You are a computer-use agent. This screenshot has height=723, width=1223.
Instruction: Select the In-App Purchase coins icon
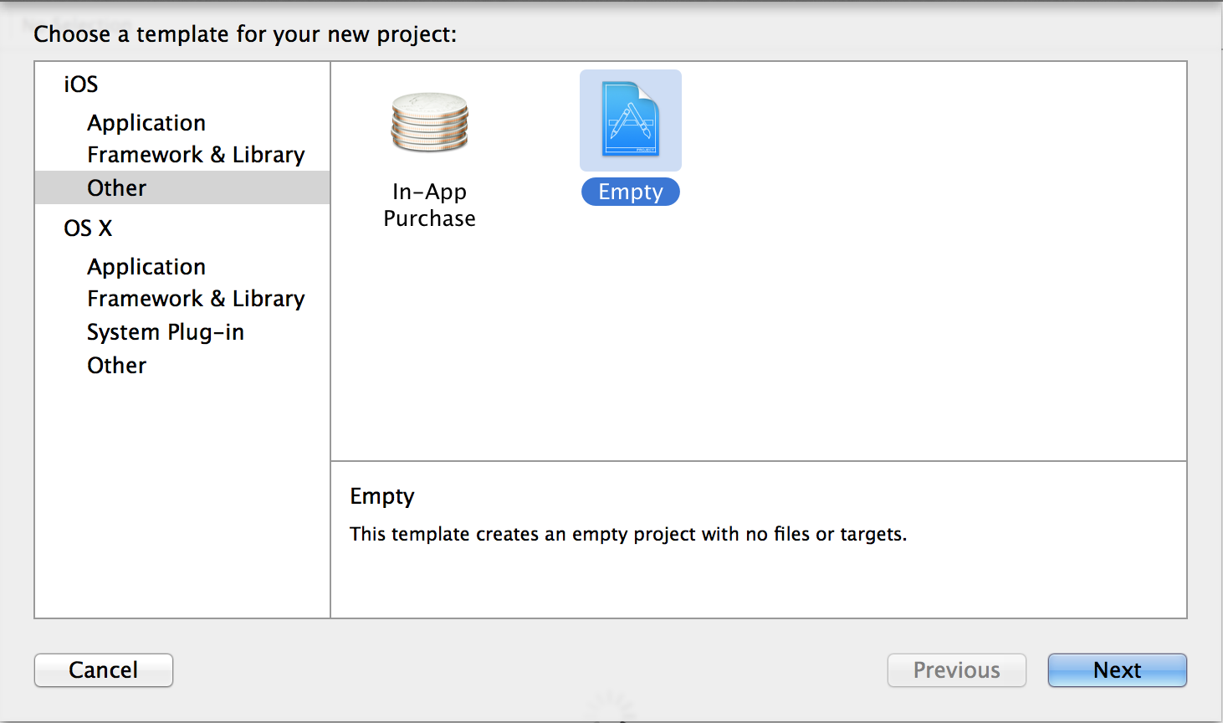click(429, 122)
